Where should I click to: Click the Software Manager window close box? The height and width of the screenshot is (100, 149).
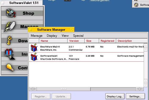(x=30, y=30)
